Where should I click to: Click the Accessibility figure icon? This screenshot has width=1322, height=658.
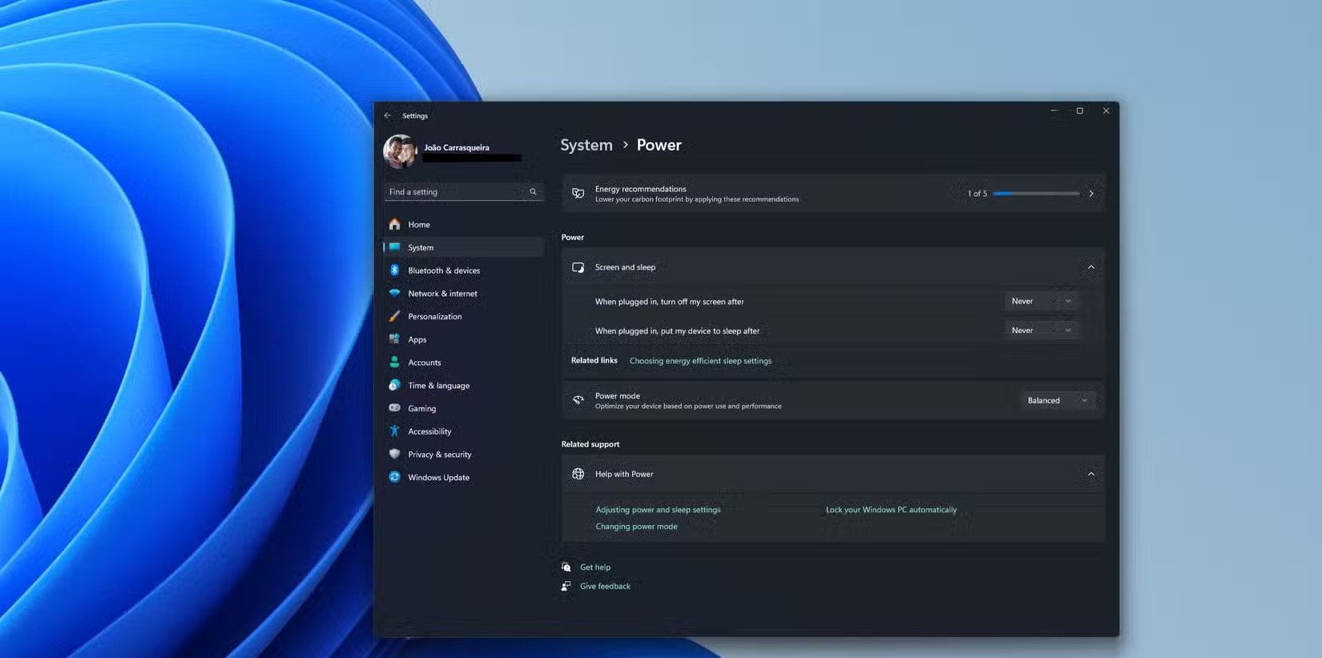[x=394, y=431]
